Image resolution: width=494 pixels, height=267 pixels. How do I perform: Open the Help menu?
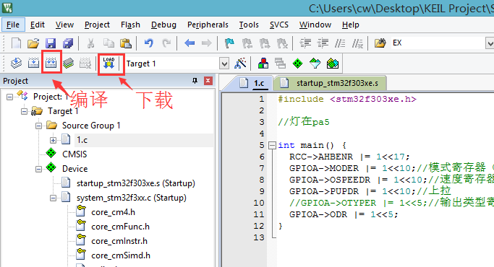350,25
